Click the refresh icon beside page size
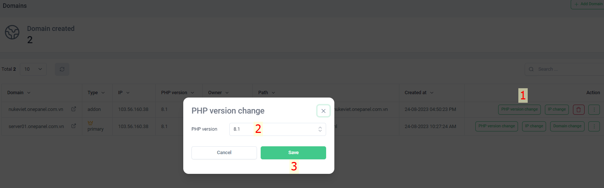604x188 pixels. pyautogui.click(x=62, y=69)
